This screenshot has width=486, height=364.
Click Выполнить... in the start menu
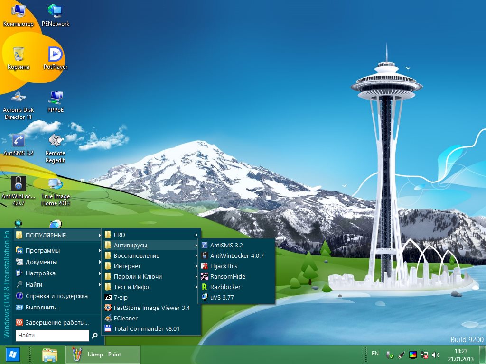(x=58, y=307)
